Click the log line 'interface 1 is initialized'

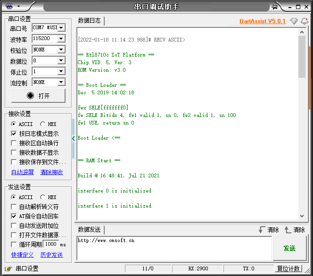point(115,206)
